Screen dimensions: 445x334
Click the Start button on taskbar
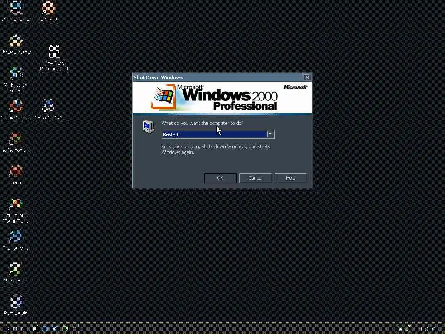[13, 329]
